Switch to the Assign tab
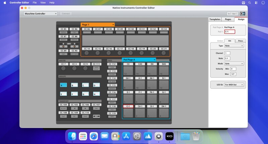268x144 pixels. pos(241,19)
